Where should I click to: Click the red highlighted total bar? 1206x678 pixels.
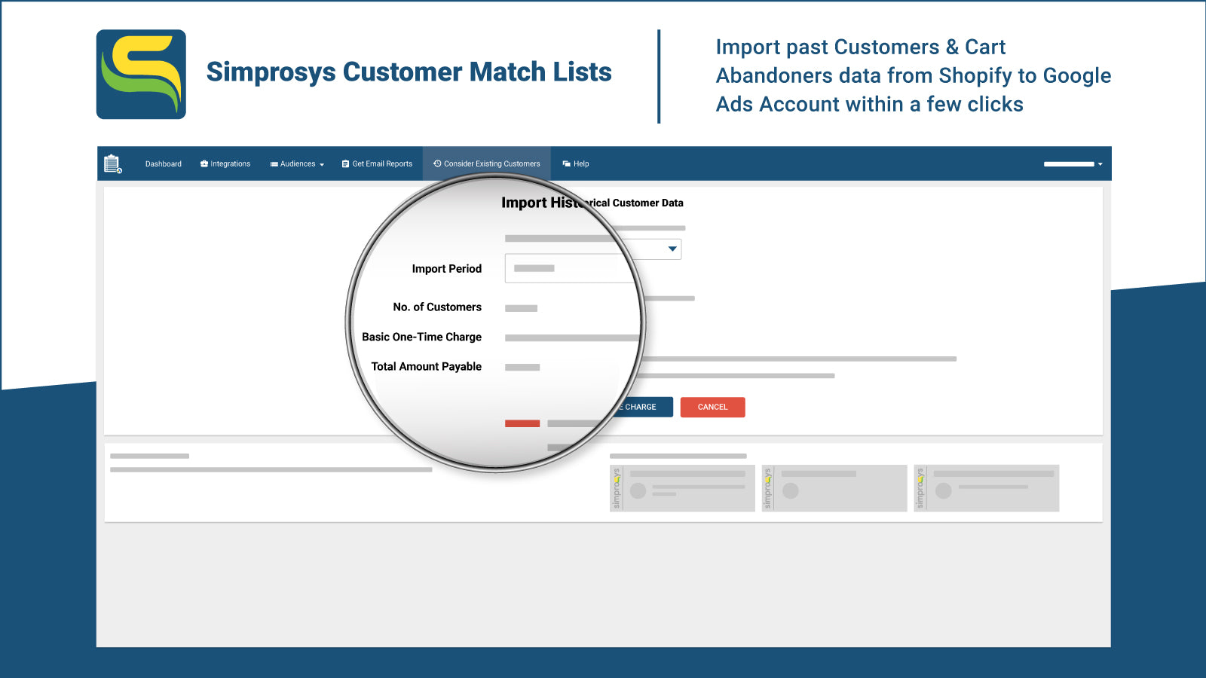[522, 423]
